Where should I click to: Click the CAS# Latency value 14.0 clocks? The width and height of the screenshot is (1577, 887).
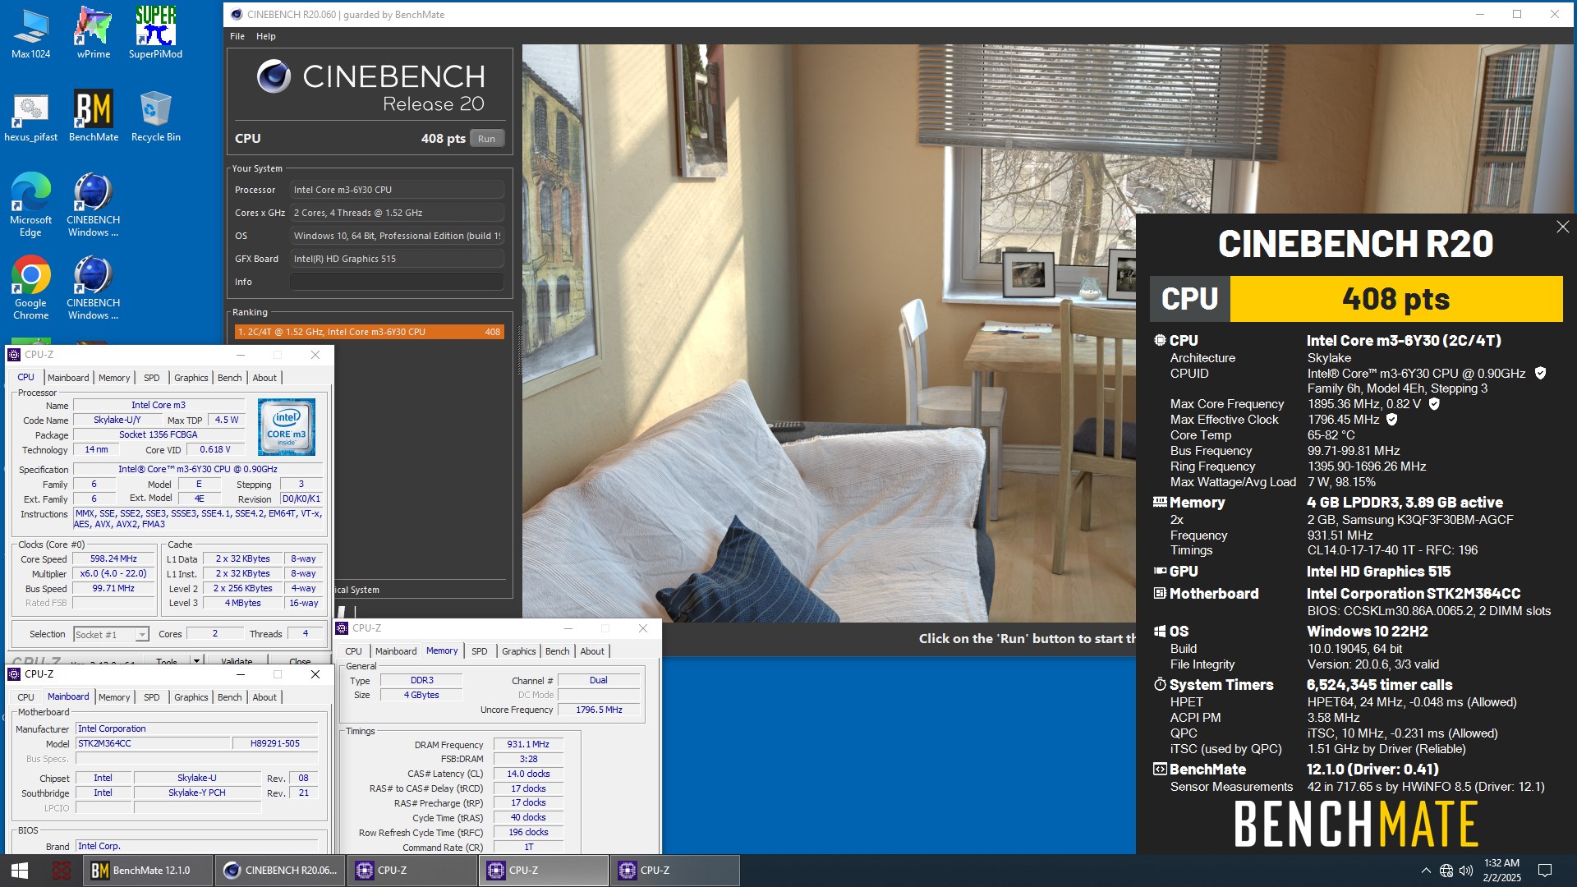click(x=528, y=774)
